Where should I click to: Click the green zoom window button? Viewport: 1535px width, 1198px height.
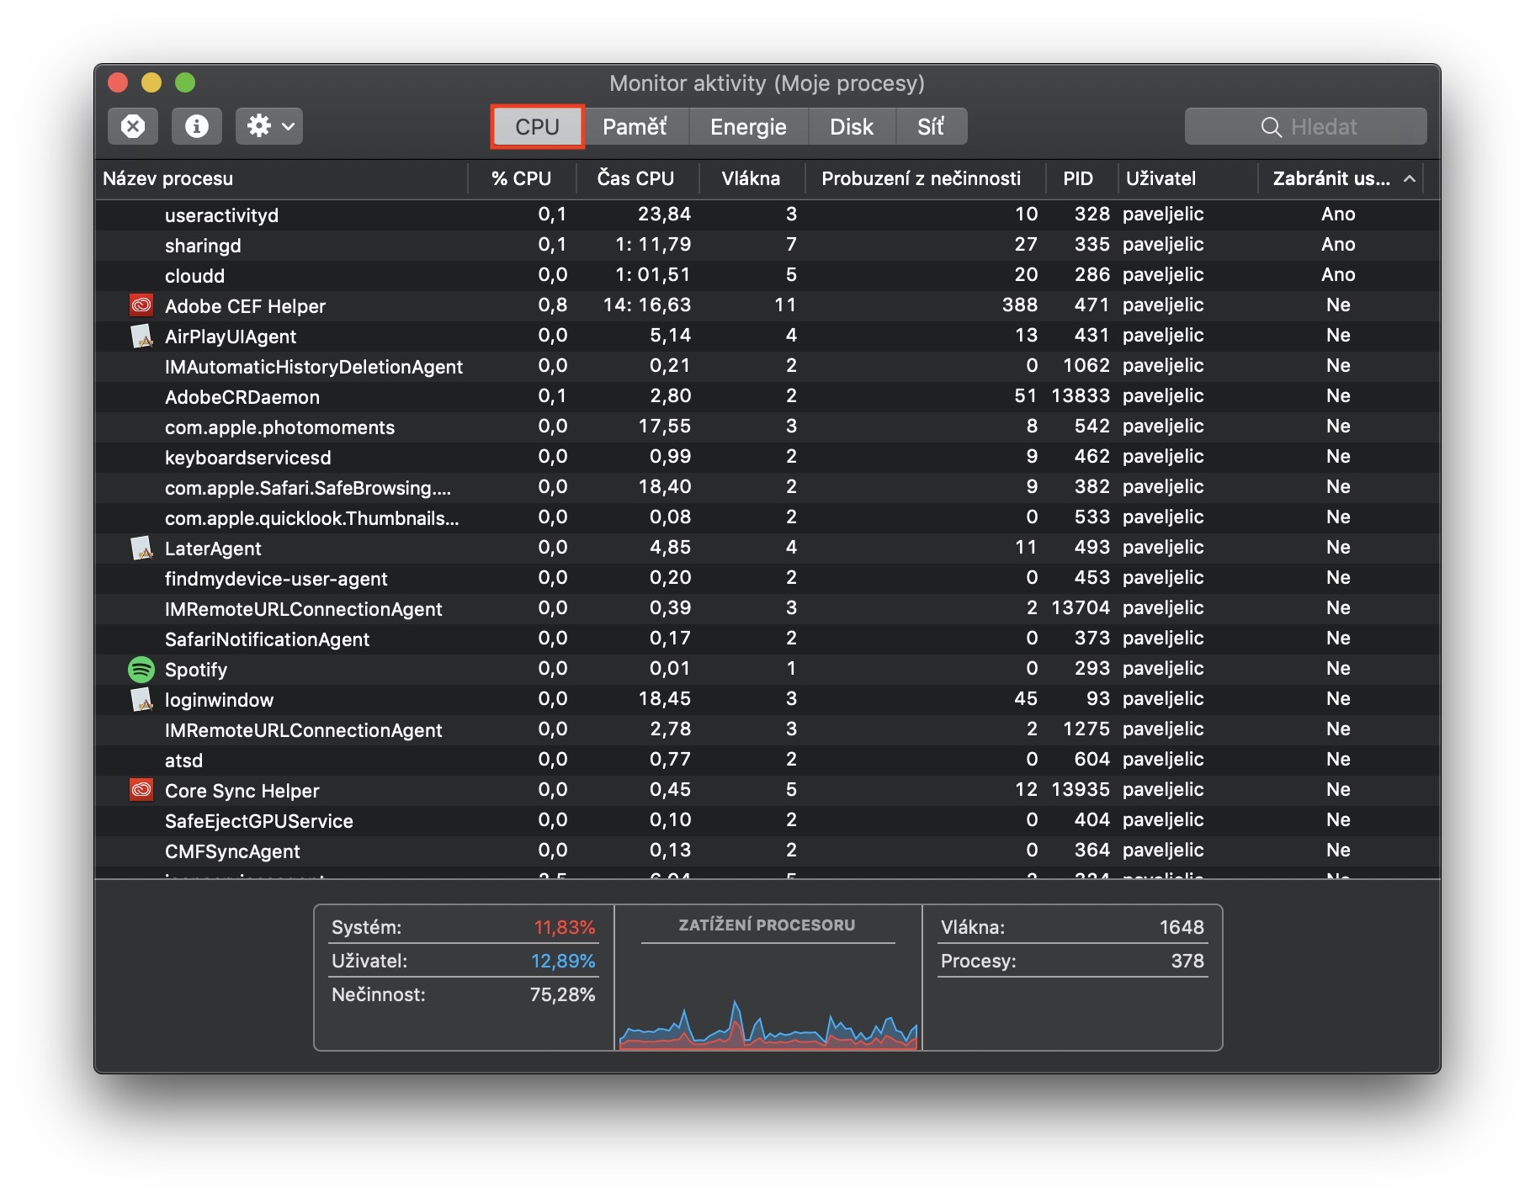[x=185, y=82]
